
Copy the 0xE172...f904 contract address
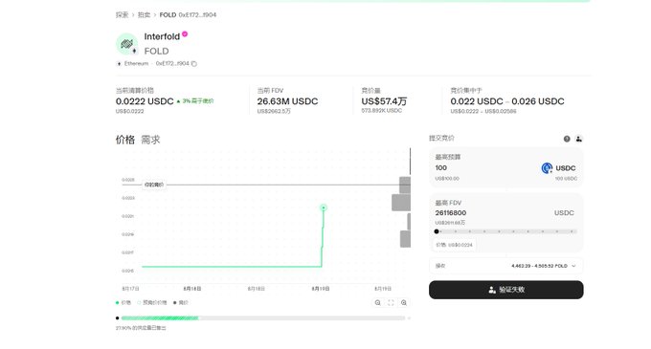pos(194,64)
